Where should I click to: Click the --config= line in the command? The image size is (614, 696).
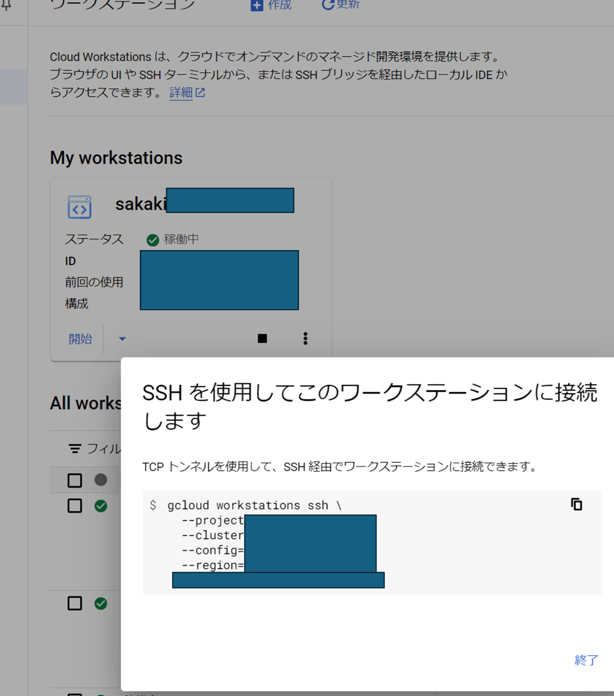(x=213, y=550)
